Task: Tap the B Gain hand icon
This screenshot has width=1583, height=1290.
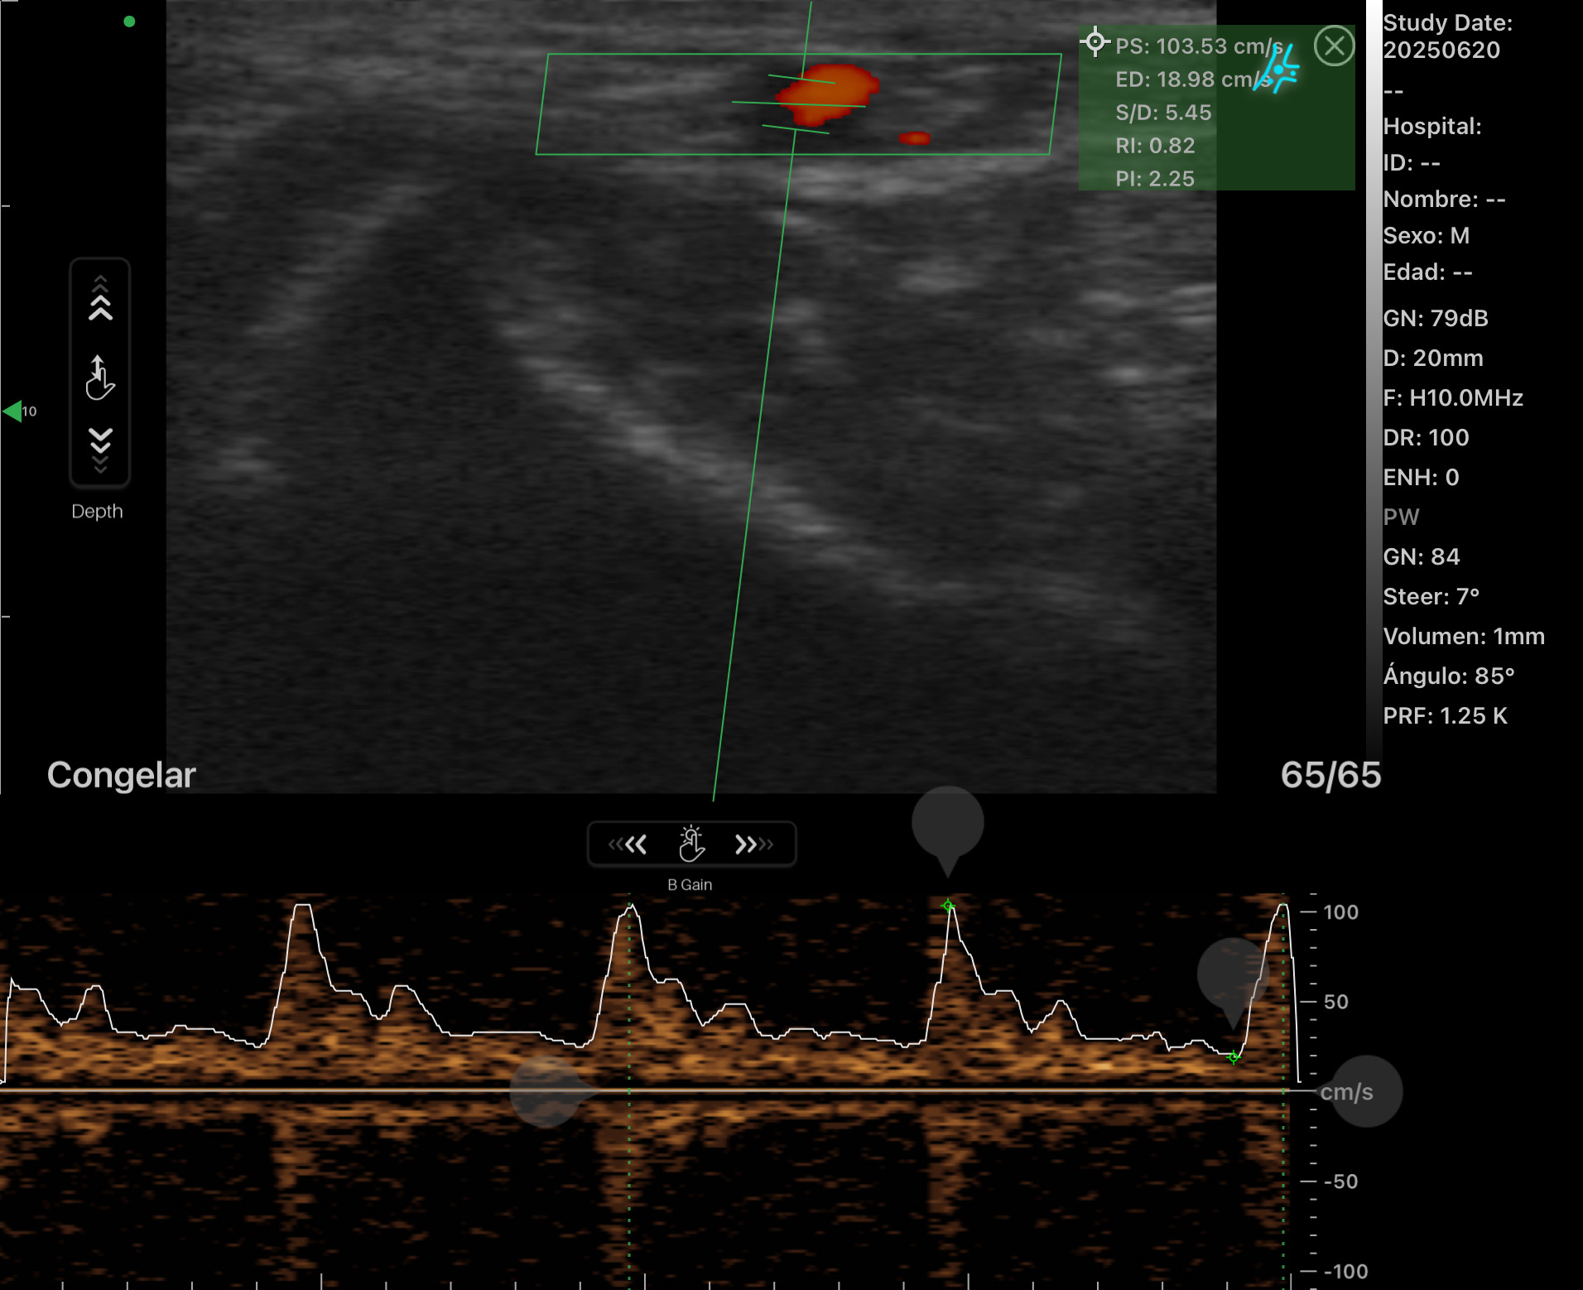Action: click(x=691, y=844)
